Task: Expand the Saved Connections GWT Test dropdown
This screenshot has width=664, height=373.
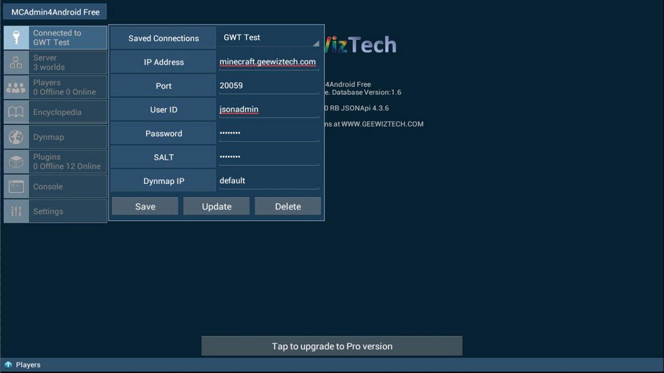Action: coord(270,38)
